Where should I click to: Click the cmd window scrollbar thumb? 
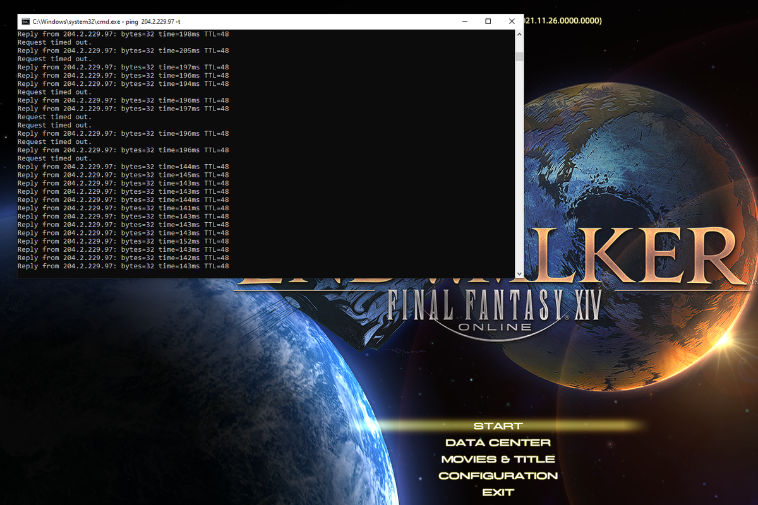tap(519, 57)
